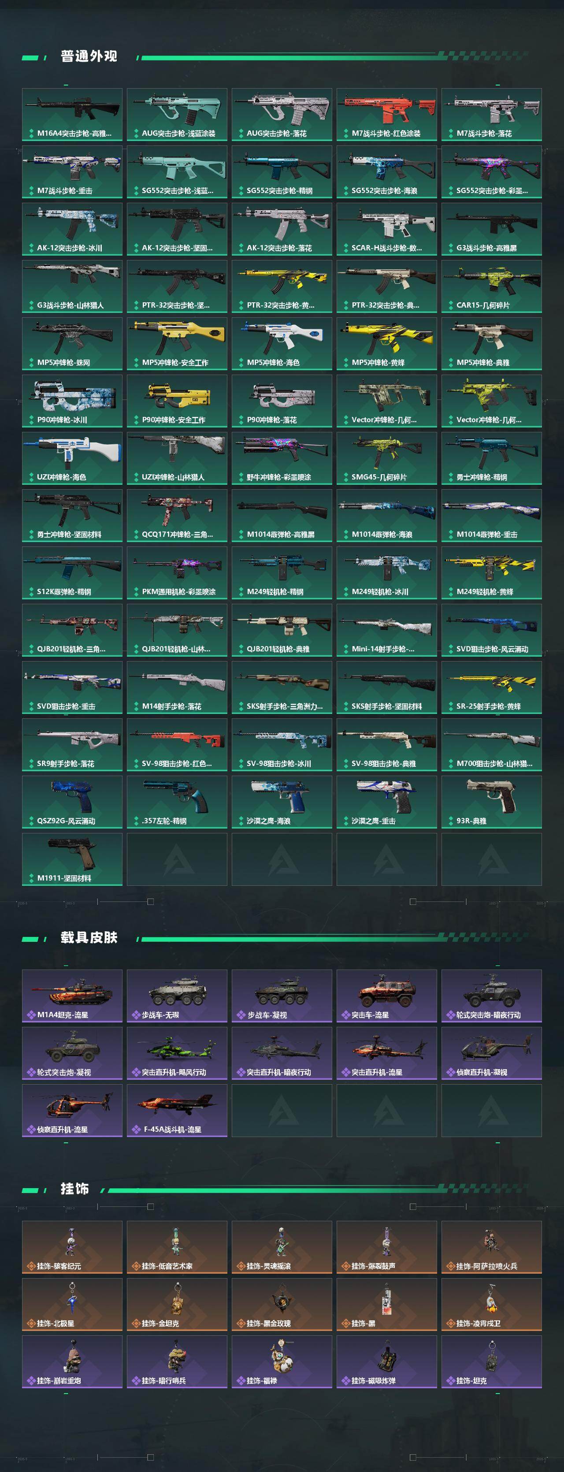The height and width of the screenshot is (1472, 564).
Task: Choose the 挂饰-北极星 charm item
Action: click(72, 1305)
